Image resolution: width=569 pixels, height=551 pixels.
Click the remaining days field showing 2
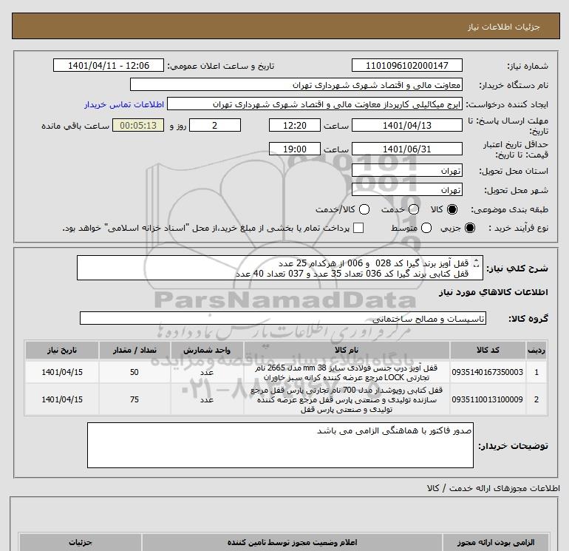coord(215,125)
